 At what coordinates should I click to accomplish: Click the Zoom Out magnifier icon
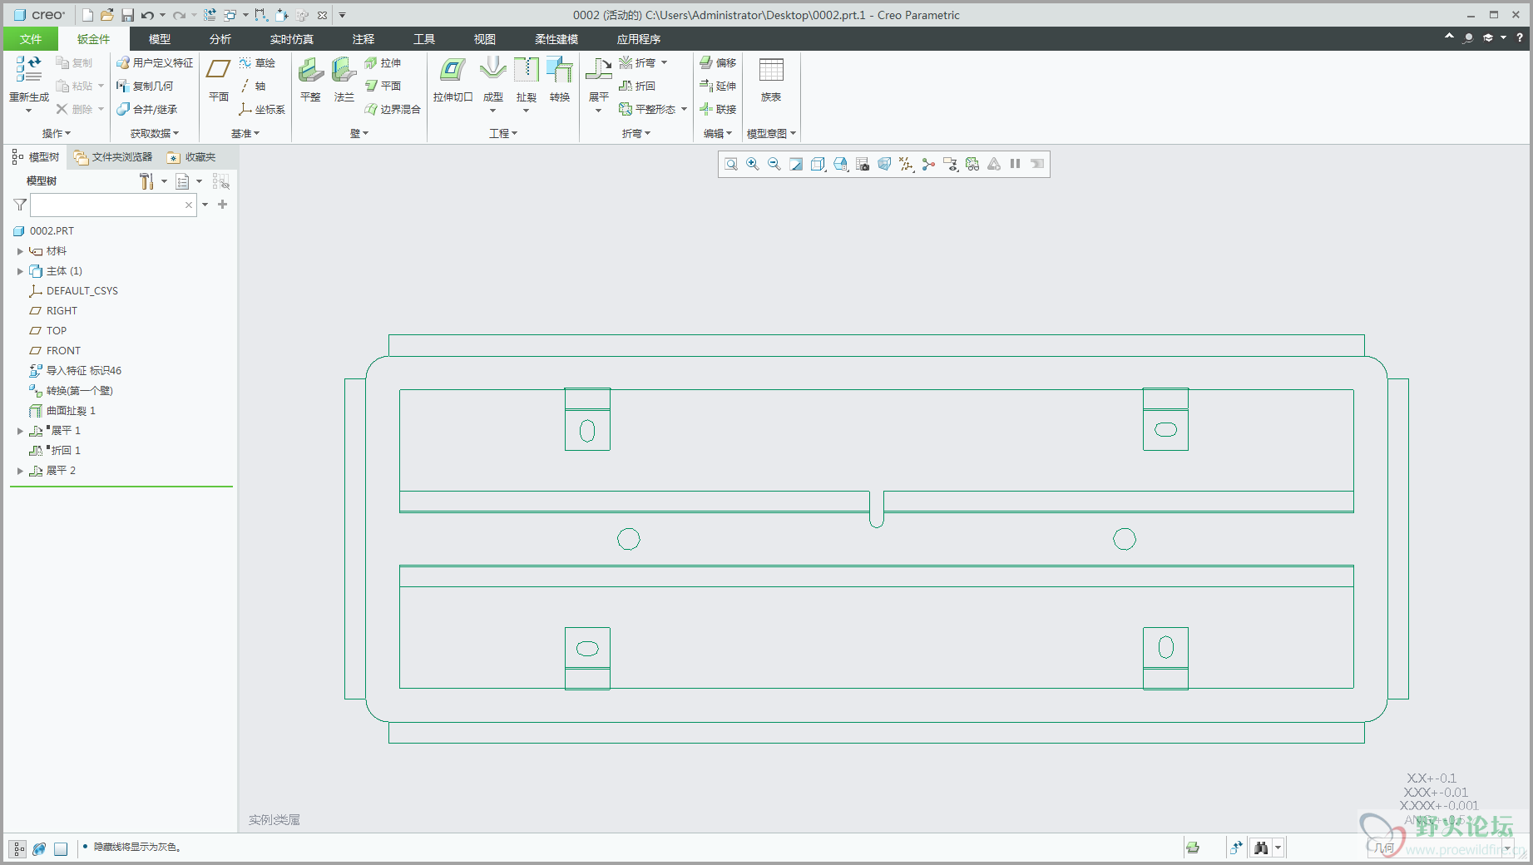click(774, 164)
